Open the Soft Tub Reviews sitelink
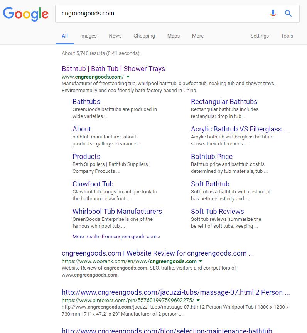The image size is (307, 333). pos(217,211)
